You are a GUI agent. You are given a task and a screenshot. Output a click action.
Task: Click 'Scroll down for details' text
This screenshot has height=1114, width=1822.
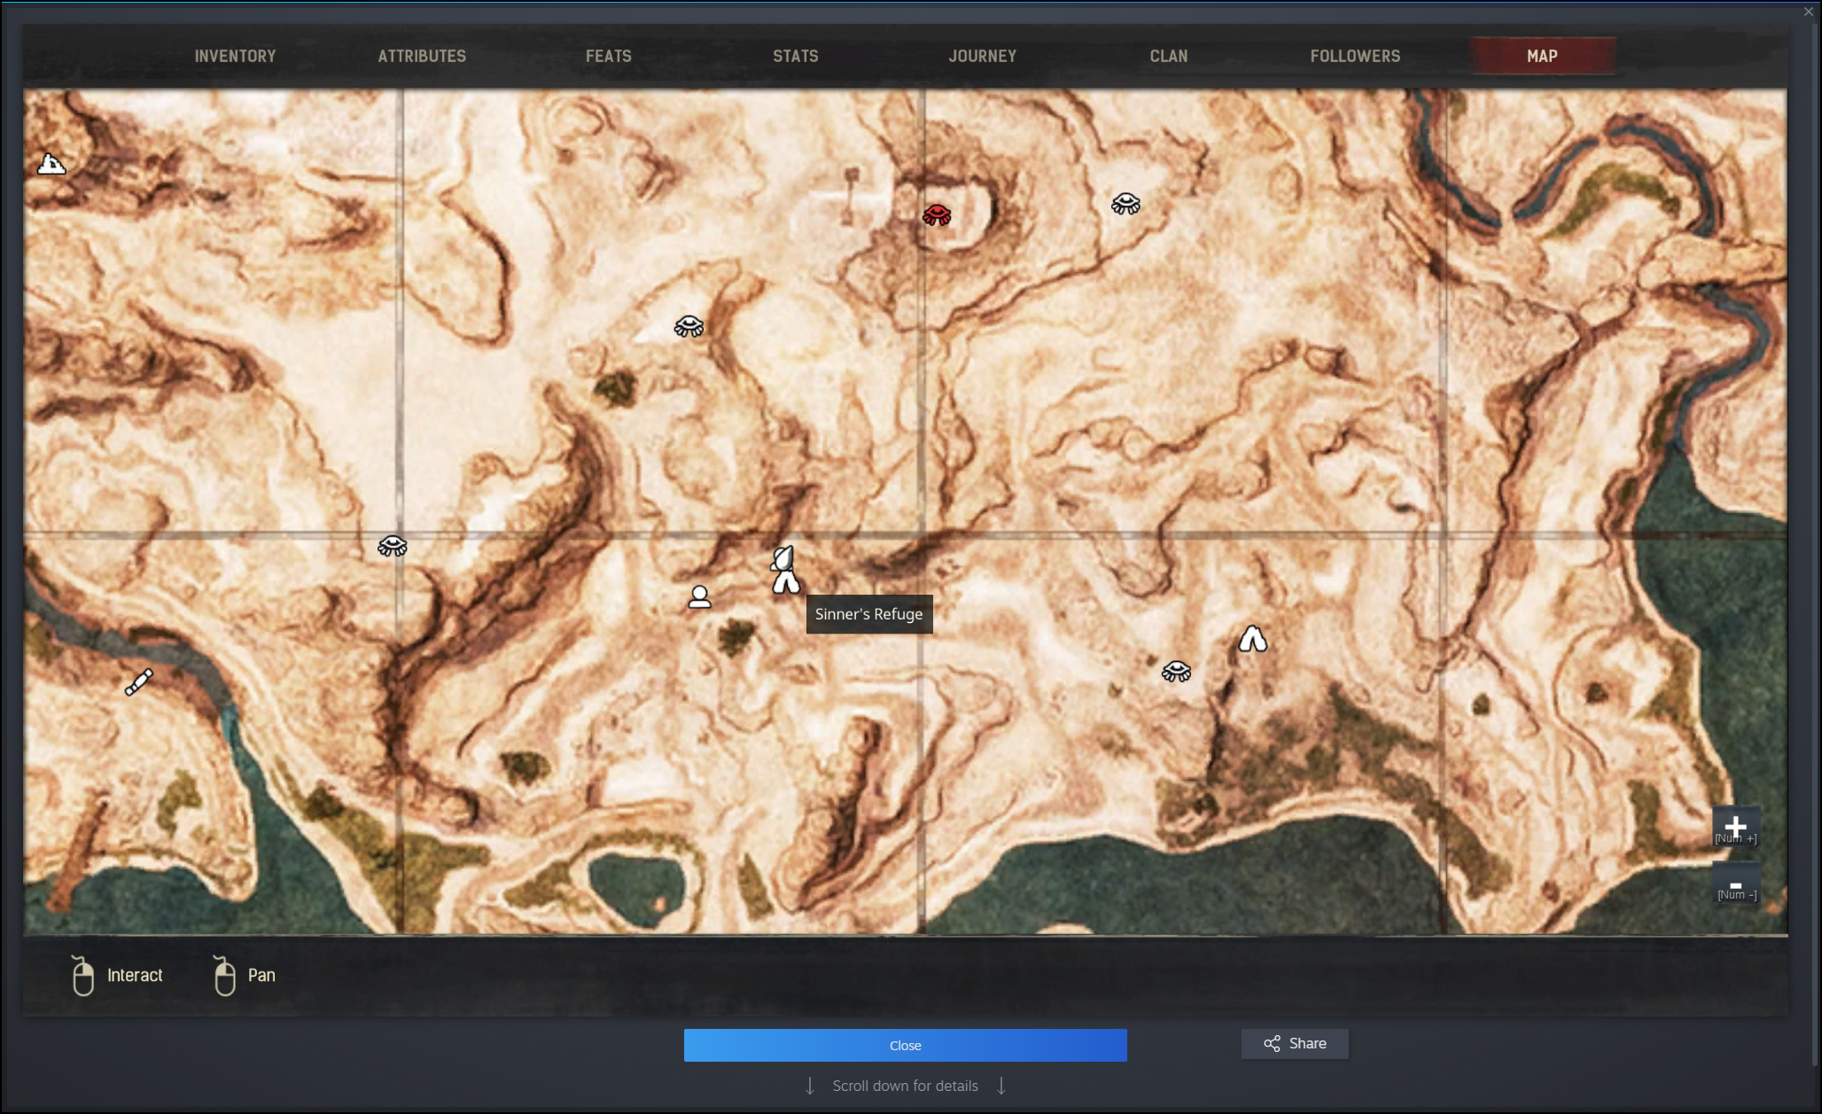point(905,1086)
